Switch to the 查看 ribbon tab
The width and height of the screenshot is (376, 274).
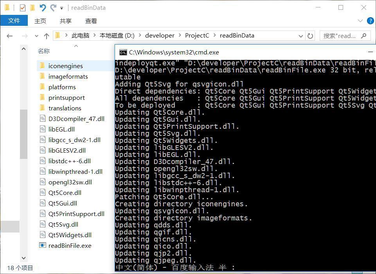point(91,21)
